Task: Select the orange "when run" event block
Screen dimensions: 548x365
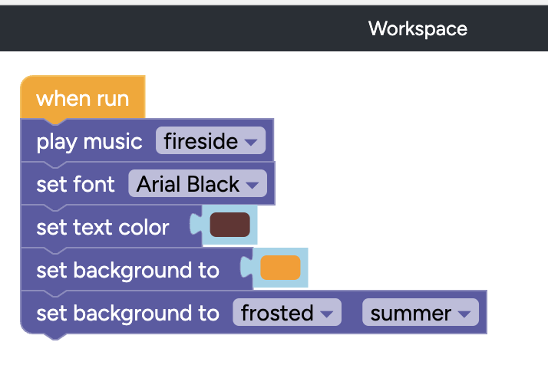Action: [x=82, y=99]
